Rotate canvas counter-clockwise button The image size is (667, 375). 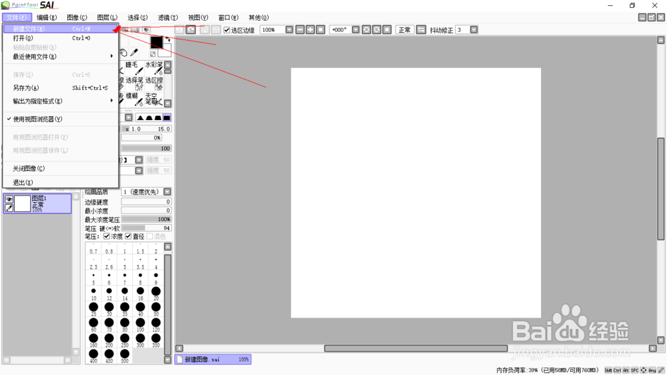coord(366,29)
